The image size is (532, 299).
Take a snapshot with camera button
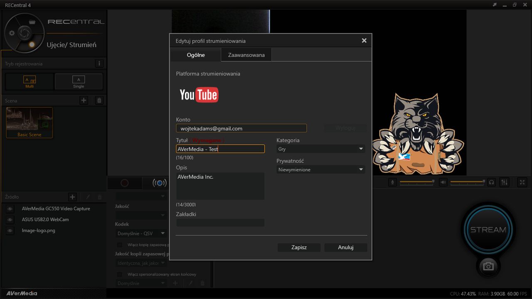point(488,266)
